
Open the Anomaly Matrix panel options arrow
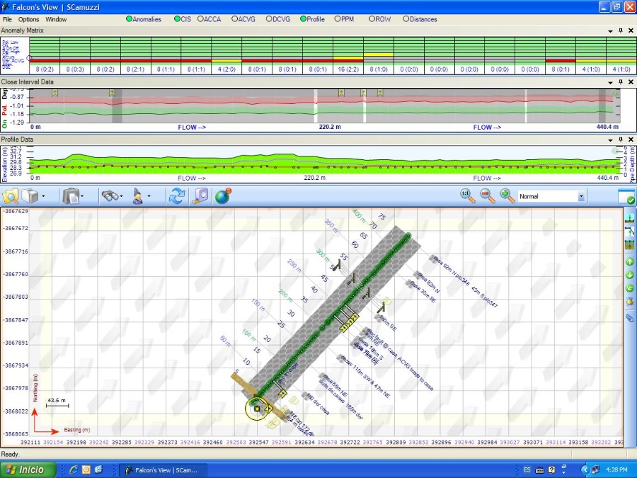tap(610, 31)
